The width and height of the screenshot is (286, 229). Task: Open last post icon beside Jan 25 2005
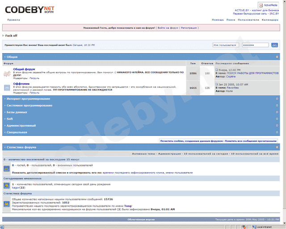[x=217, y=85]
